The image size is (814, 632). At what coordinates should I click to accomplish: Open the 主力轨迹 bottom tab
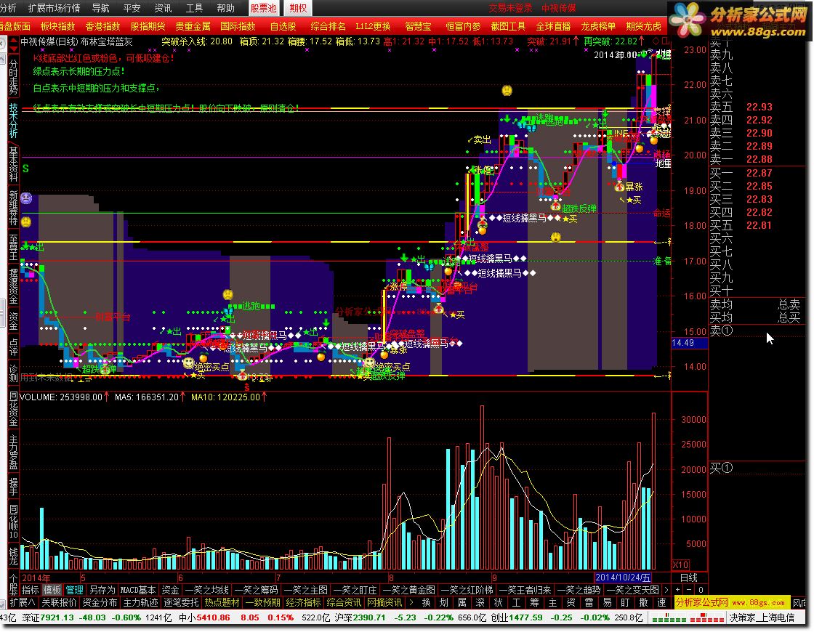pyautogui.click(x=140, y=602)
